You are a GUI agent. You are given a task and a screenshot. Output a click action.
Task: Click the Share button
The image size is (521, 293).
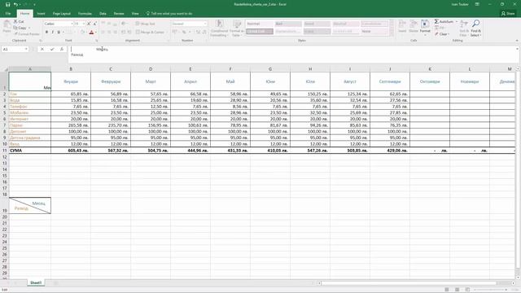coord(508,14)
